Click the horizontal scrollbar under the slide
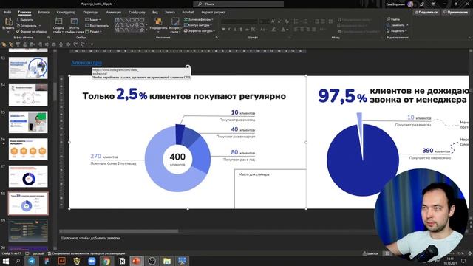This screenshot has height=266, width=473. click(x=120, y=231)
